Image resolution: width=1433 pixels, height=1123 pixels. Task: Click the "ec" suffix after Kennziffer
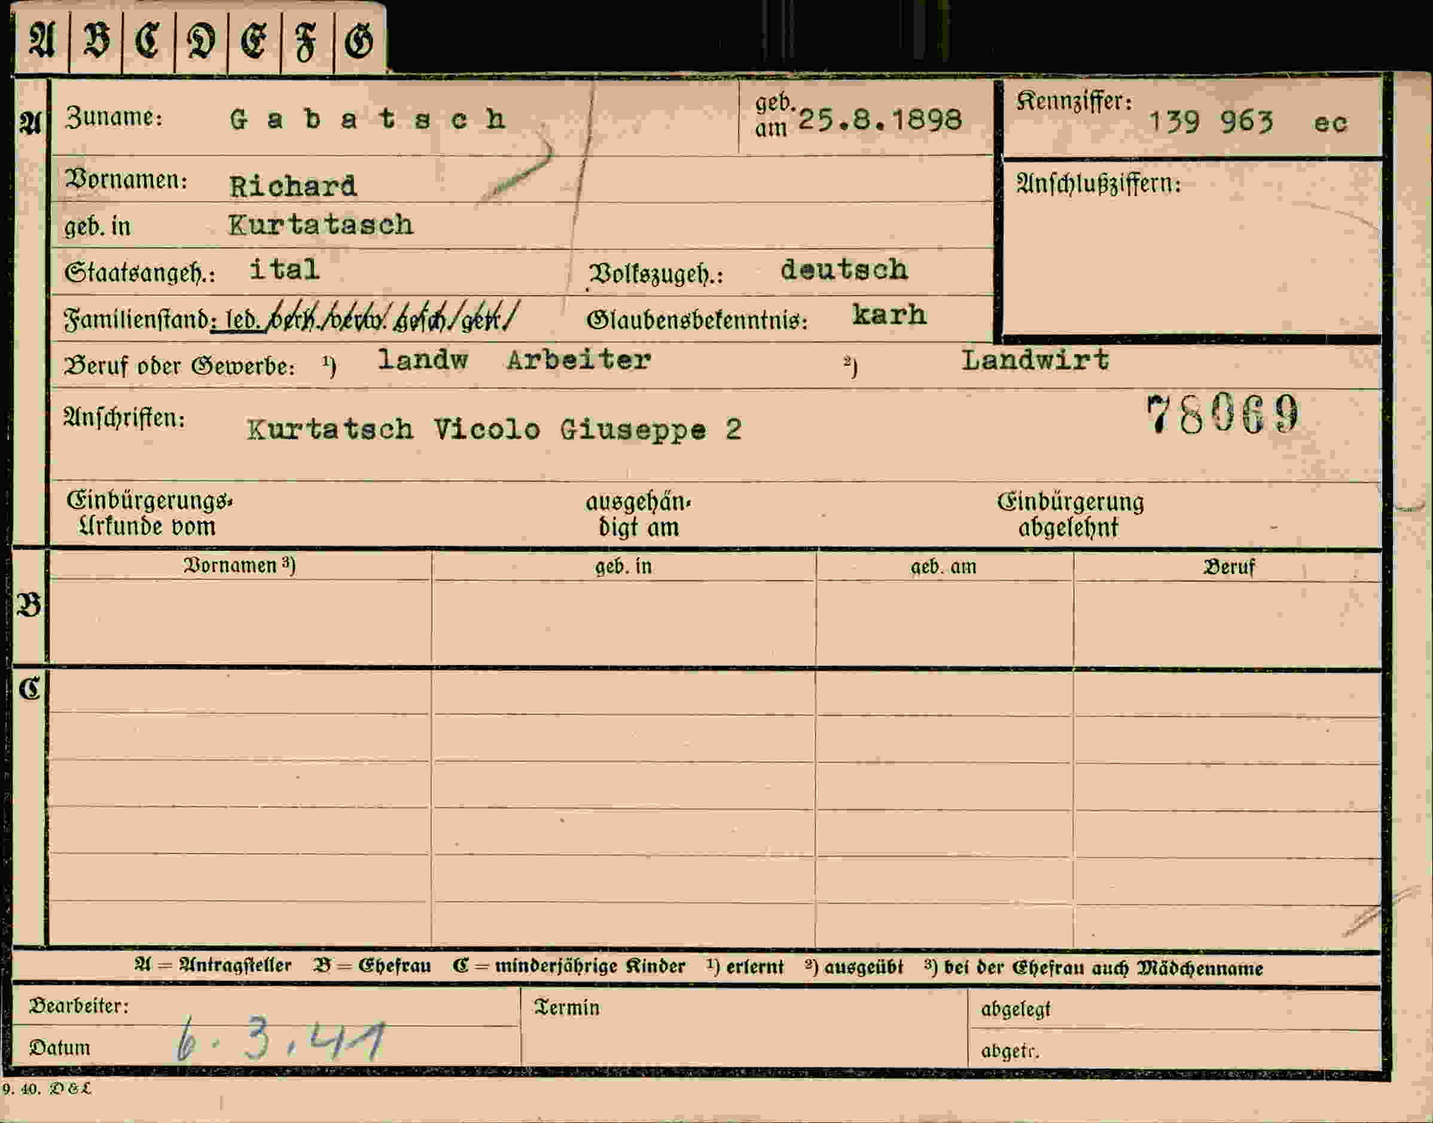(x=1330, y=123)
